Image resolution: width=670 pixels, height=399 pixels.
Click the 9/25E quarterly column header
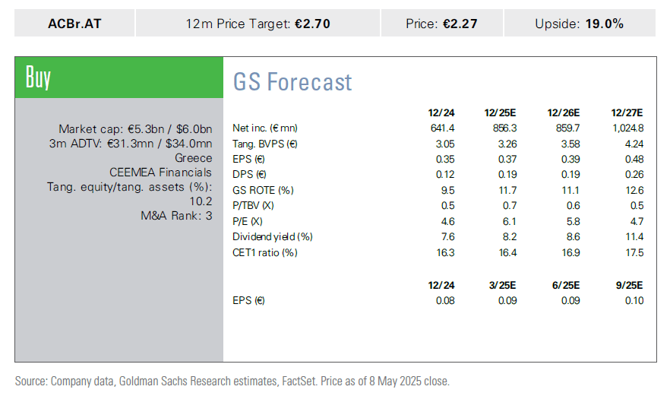point(629,285)
